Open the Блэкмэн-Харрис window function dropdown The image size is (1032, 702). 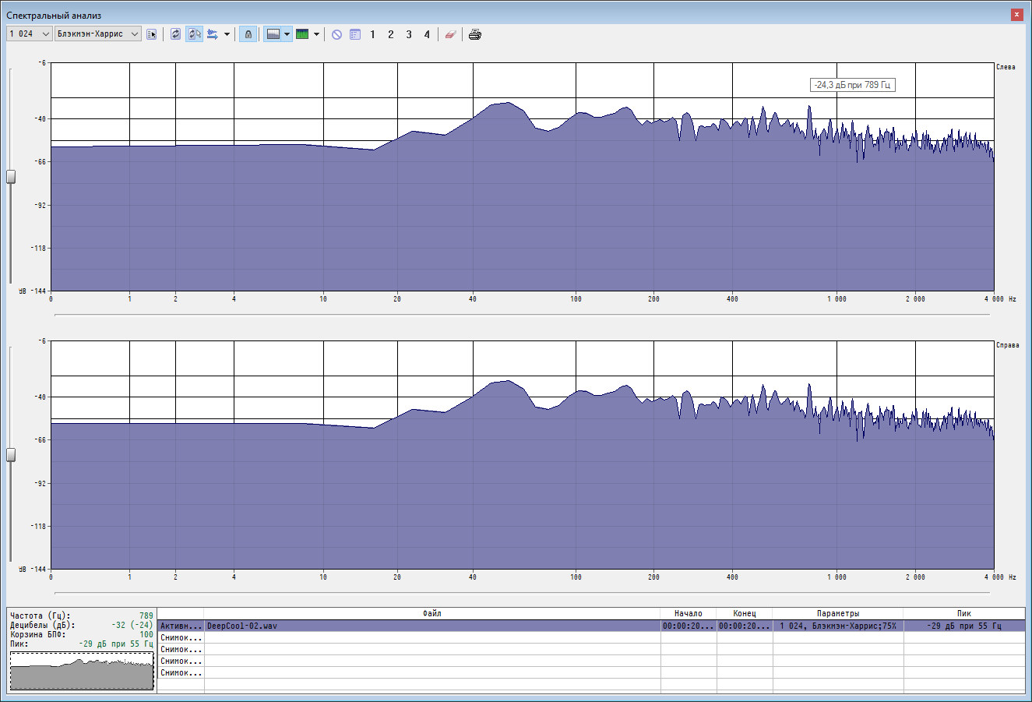click(x=98, y=34)
